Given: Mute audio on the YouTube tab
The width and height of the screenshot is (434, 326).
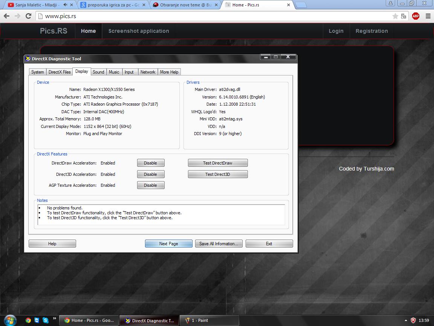Looking at the screenshot, I should [x=66, y=5].
